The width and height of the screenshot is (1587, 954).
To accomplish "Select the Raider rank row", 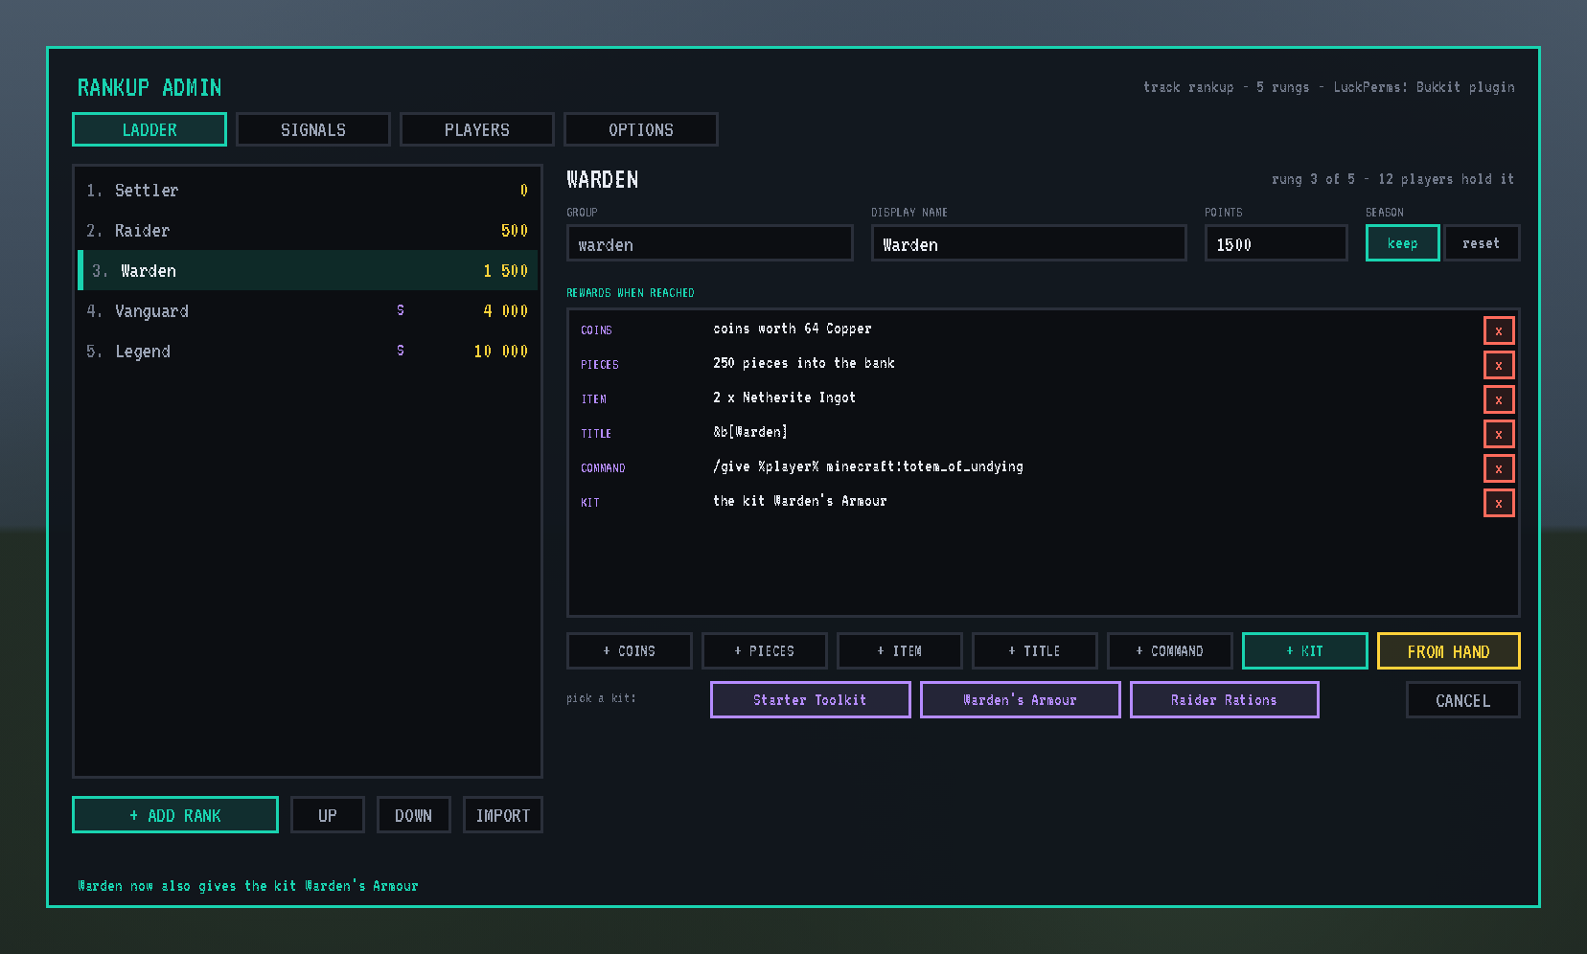I will (x=308, y=231).
